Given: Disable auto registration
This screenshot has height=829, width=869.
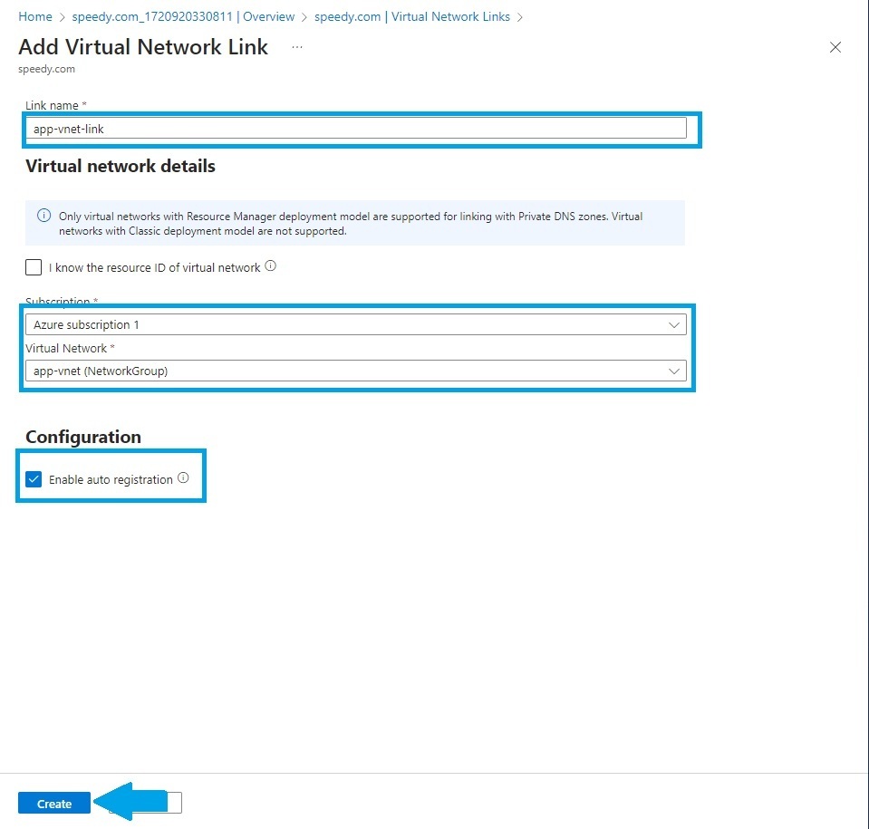Looking at the screenshot, I should 34,478.
